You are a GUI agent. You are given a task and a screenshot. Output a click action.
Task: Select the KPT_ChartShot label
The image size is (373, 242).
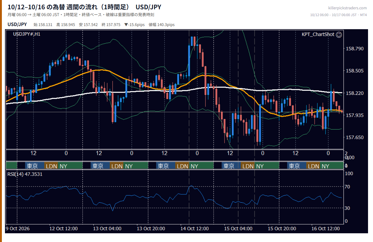(318, 34)
